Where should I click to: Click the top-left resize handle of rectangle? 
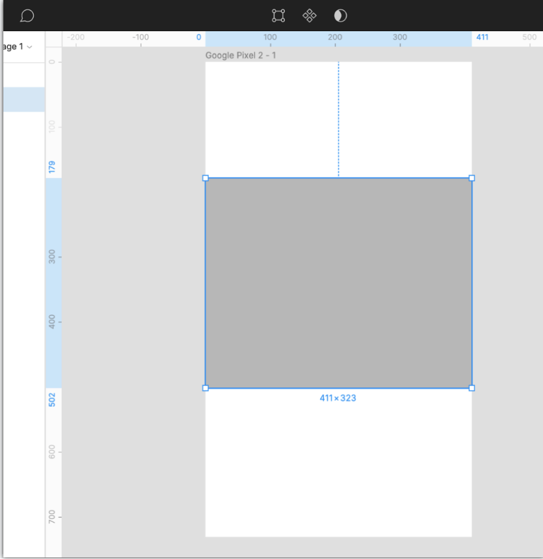coord(206,178)
